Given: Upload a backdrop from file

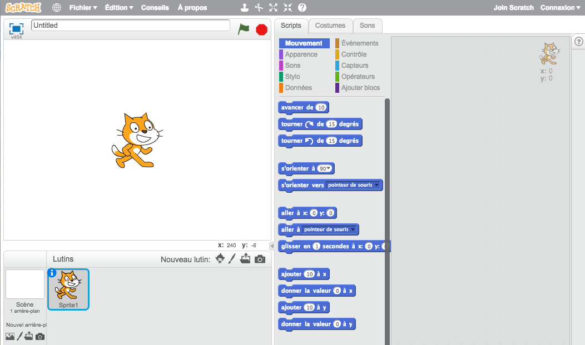Looking at the screenshot, I should click(x=29, y=336).
